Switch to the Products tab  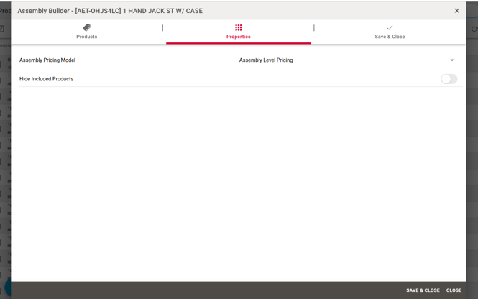86,37
